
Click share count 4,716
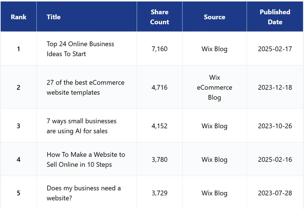coord(160,88)
